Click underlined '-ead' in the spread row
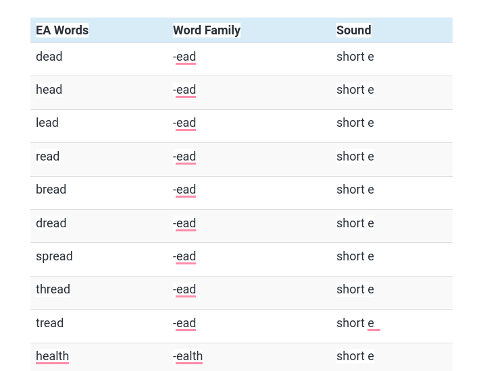This screenshot has width=483, height=371. [x=184, y=256]
